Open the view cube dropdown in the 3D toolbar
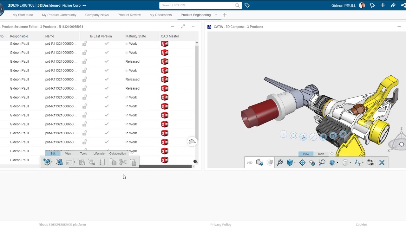This screenshot has height=228, width=406. (295, 163)
